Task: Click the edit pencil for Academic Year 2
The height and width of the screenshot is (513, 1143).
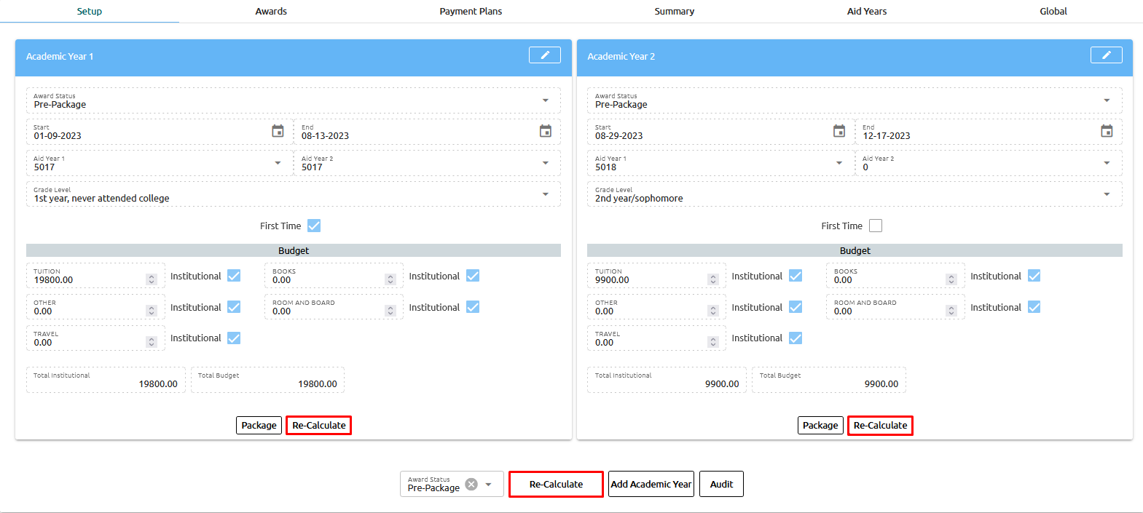Action: (x=1106, y=55)
